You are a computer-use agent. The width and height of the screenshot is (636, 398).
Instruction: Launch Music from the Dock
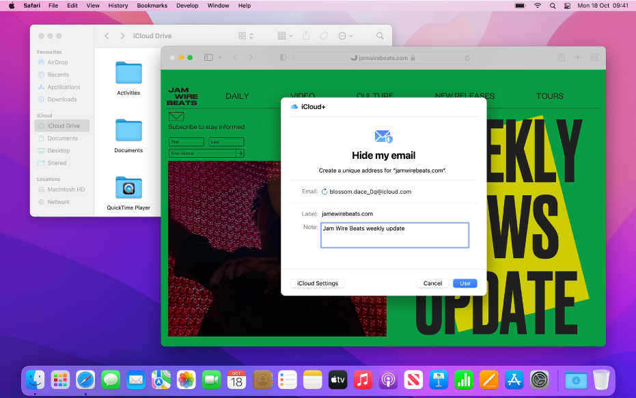[363, 379]
